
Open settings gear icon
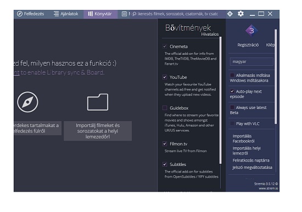pyautogui.click(x=241, y=14)
